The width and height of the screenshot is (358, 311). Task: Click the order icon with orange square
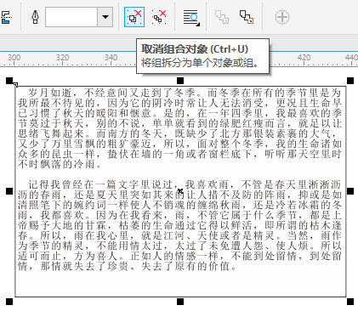(247, 17)
